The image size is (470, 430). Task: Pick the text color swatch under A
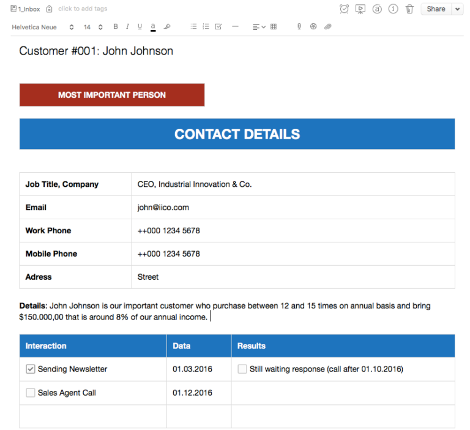pyautogui.click(x=153, y=27)
